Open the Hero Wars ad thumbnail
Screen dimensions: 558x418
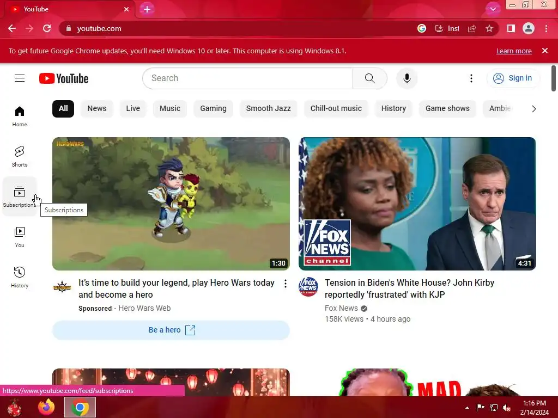171,204
